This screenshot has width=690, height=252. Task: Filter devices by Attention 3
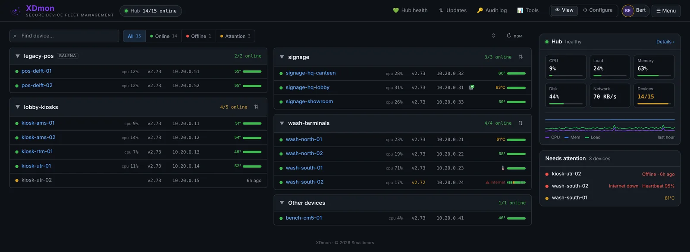(235, 36)
